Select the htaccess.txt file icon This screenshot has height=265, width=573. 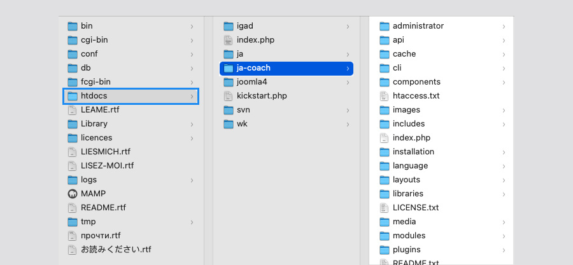click(384, 96)
